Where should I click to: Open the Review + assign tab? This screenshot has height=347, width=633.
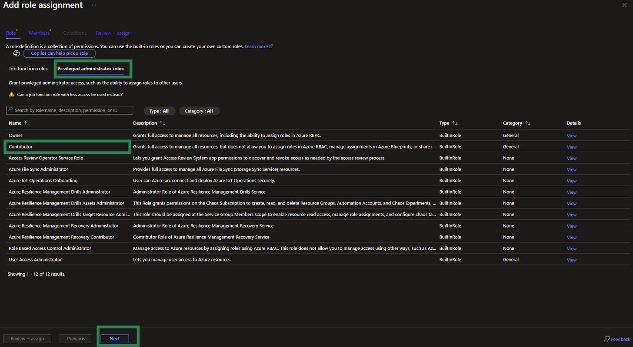coord(113,33)
